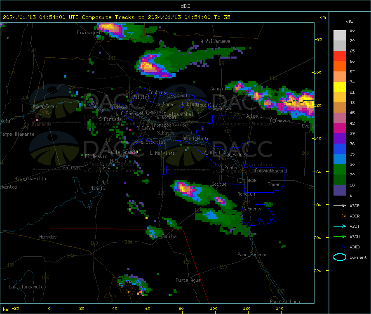371x314 pixels.
Task: Click the 'Lag.Llancanelo' map label
Action: pyautogui.click(x=26, y=287)
